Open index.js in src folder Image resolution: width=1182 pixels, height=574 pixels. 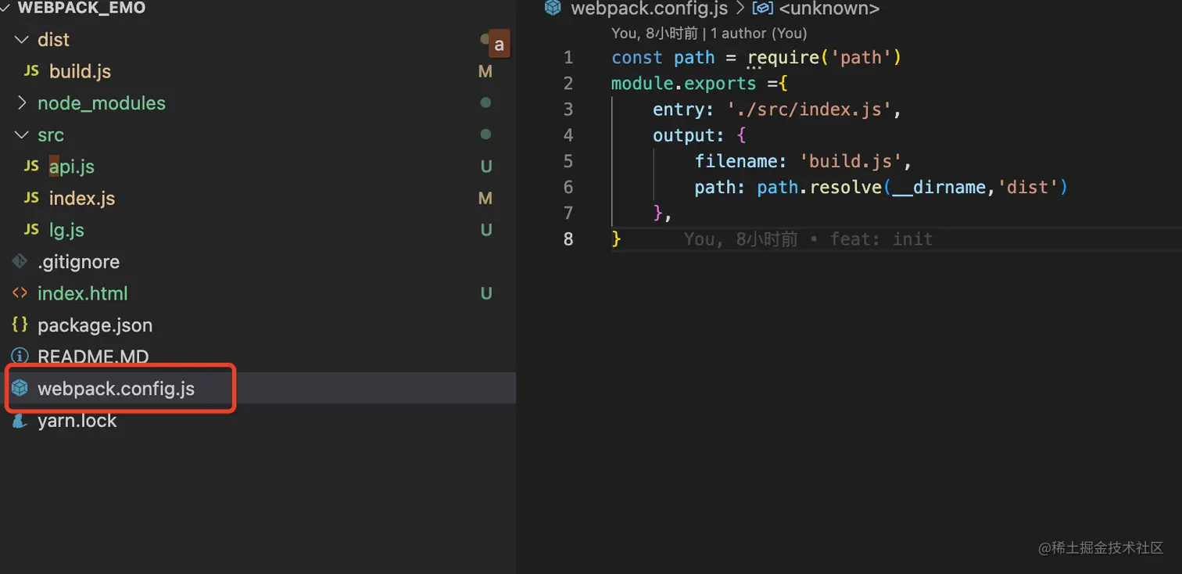click(82, 199)
